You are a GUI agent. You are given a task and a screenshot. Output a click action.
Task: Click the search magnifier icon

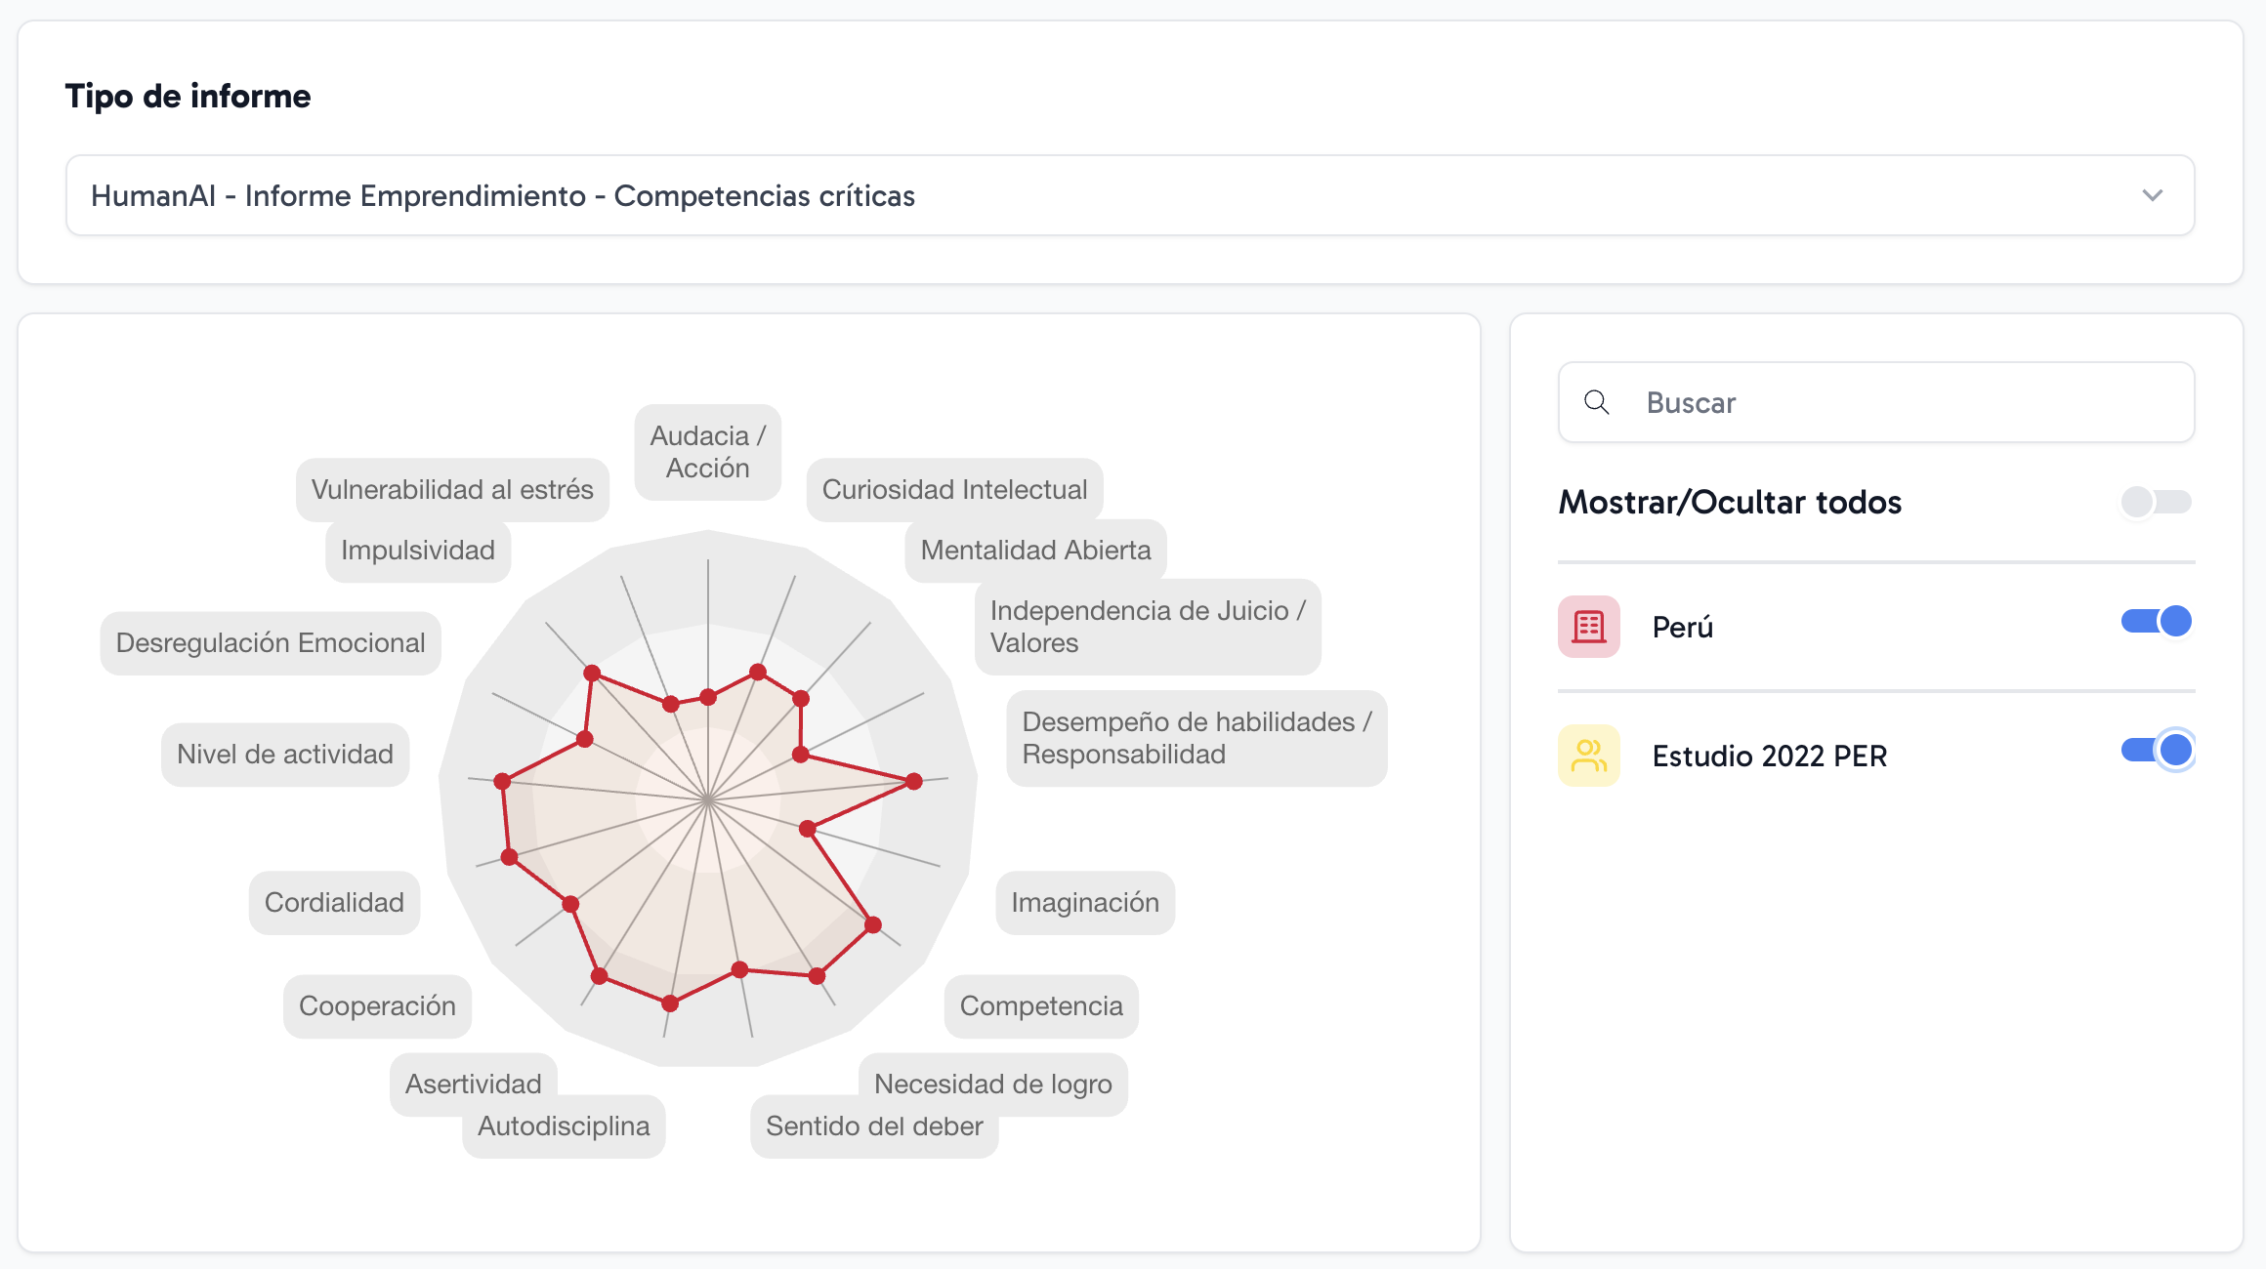pos(1597,402)
